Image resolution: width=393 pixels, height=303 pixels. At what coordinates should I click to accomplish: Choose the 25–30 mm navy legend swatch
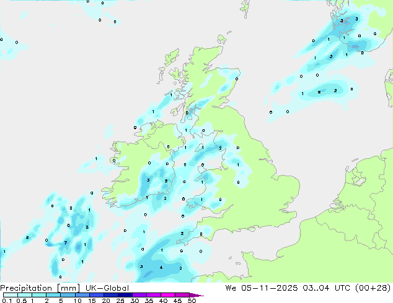click(x=125, y=295)
